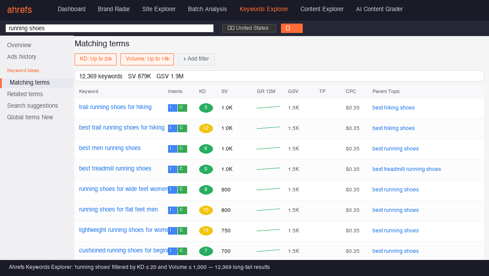Image resolution: width=489 pixels, height=276 pixels.
Task: Click Informational badge for running shoes for flat feet men
Action: 172,210
